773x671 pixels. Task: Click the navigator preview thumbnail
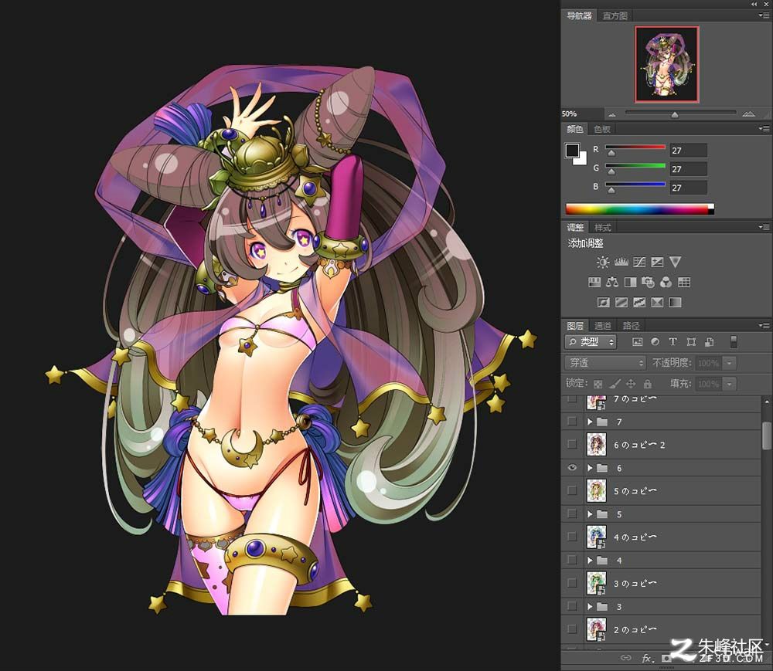coord(666,65)
